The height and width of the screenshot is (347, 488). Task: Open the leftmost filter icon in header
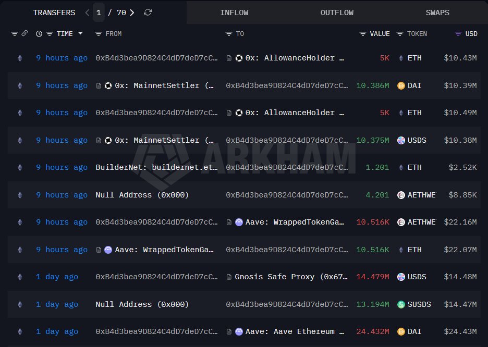point(14,33)
